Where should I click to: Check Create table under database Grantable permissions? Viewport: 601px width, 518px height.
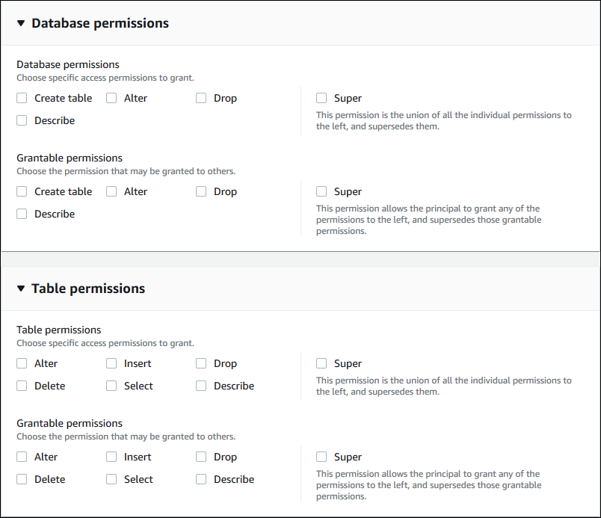tap(22, 191)
